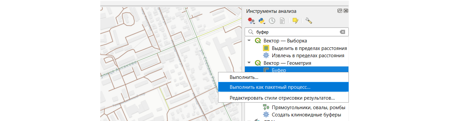Choose 'Выполнить...' in context menu
This screenshot has height=121, width=462.
click(x=283, y=78)
